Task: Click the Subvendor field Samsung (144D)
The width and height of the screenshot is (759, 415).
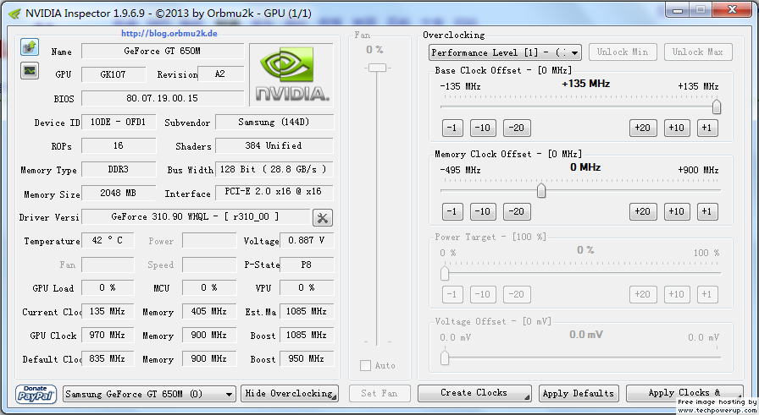Action: pos(274,123)
